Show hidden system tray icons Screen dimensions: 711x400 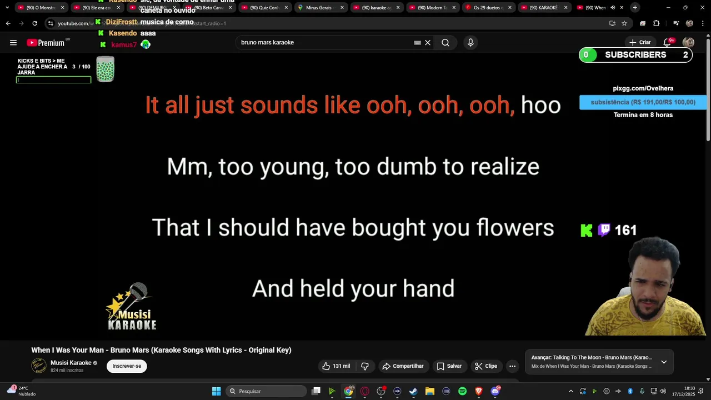click(570, 391)
